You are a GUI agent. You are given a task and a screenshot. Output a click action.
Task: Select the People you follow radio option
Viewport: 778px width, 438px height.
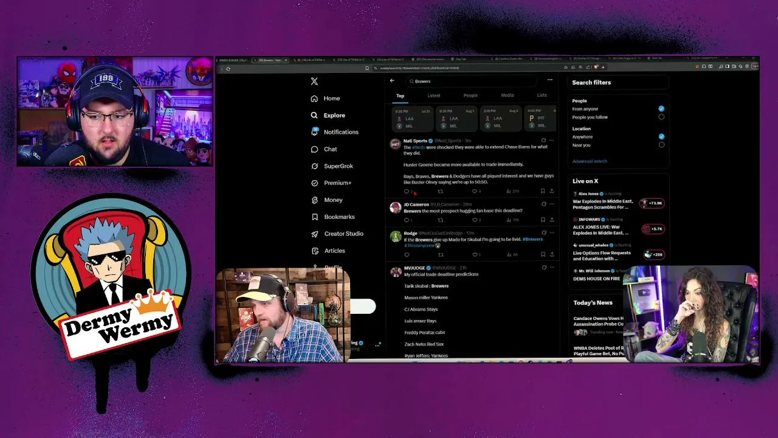click(661, 117)
